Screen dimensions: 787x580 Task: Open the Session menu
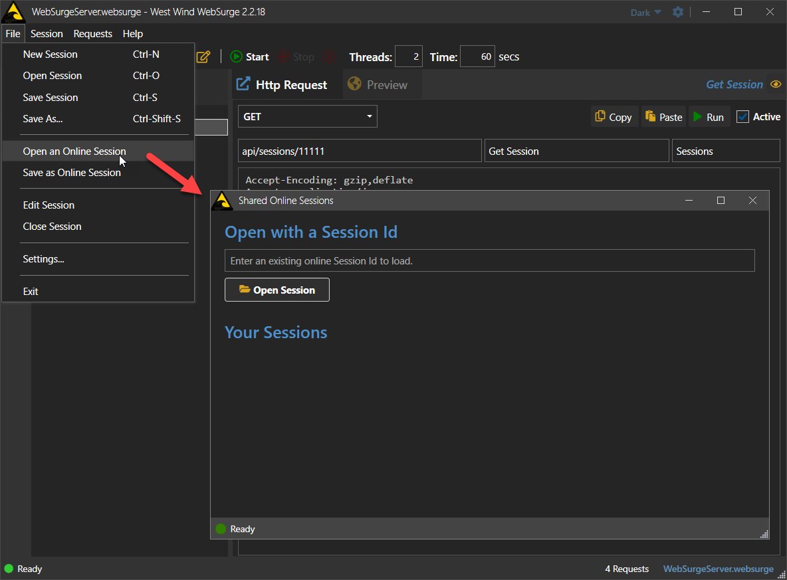click(x=47, y=34)
